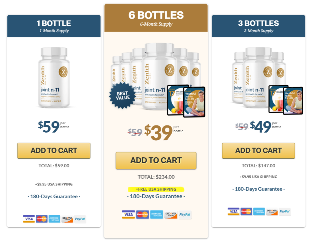Add the 3 Bottles package to cart
This screenshot has width=311, height=246.
[x=258, y=150]
